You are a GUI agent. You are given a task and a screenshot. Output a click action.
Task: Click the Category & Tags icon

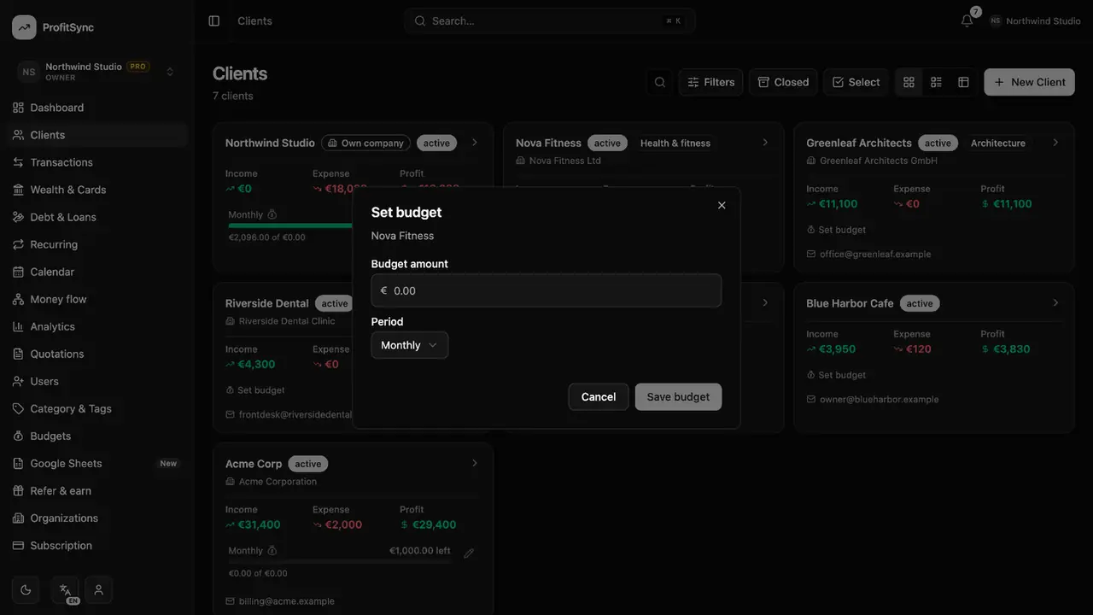point(18,408)
